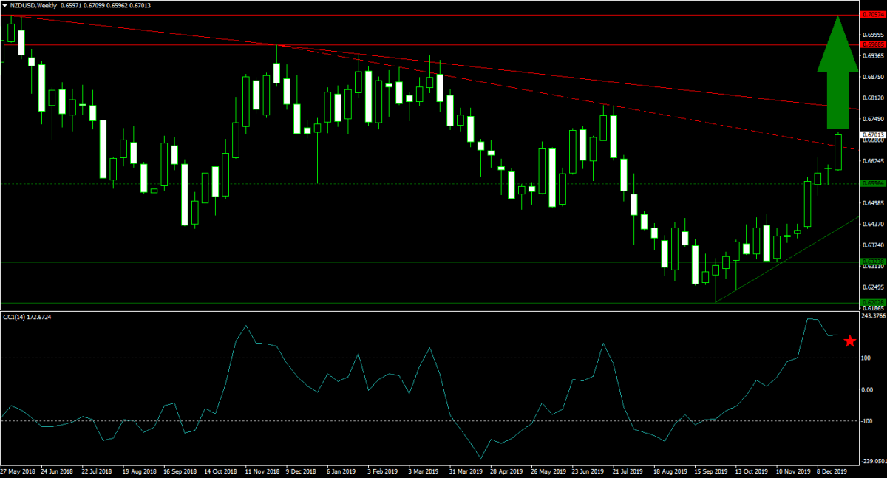Screen dimensions: 887x478
Task: Select the 0.70574 red price label
Action: coord(873,14)
